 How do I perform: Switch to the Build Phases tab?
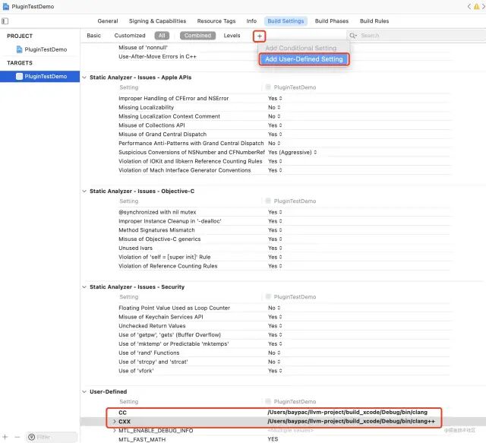[x=332, y=21]
